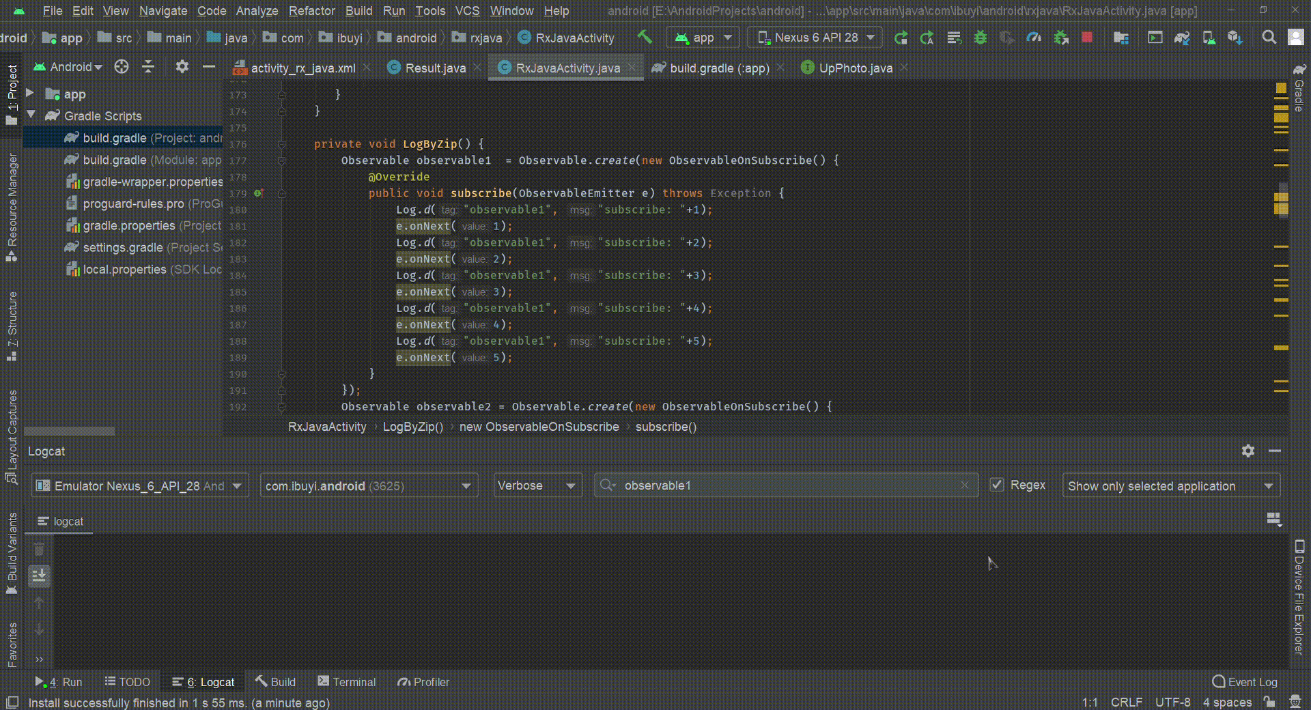Screen dimensions: 1311x710
Task: Toggle Scroll to the end icon in logcat
Action: point(39,576)
